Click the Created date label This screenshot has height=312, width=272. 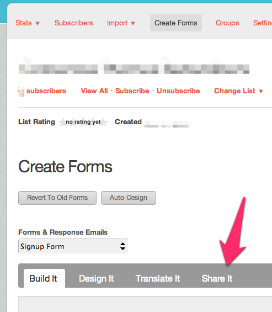point(128,122)
